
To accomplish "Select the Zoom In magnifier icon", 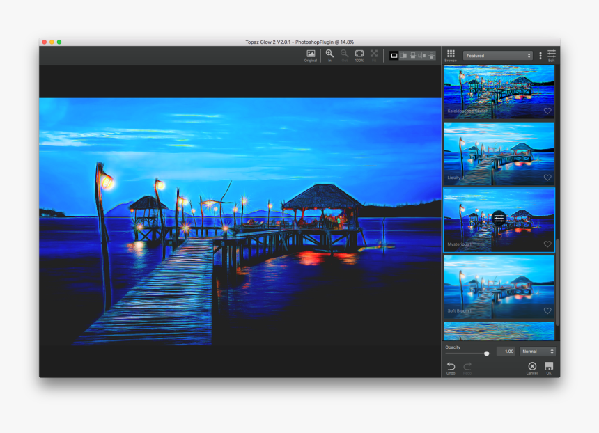I will click(x=329, y=53).
